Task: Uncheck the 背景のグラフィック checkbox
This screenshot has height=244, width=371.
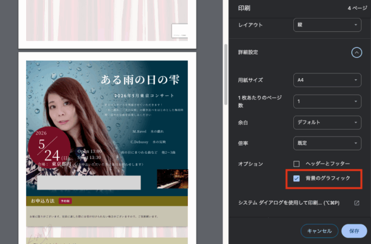Action: pyautogui.click(x=297, y=179)
